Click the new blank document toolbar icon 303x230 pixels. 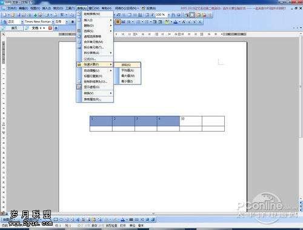[x=4, y=15]
